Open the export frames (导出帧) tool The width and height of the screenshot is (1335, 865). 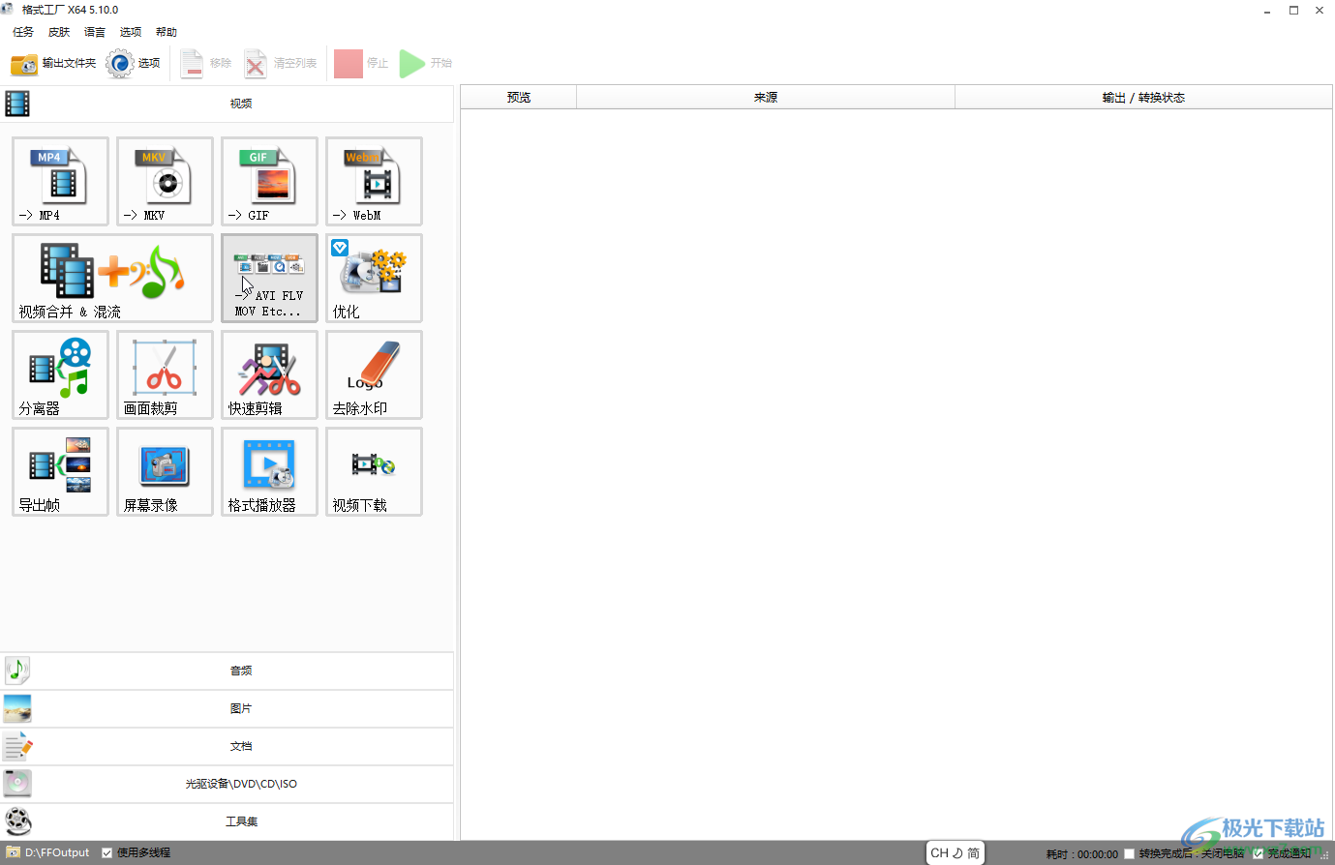coord(60,472)
